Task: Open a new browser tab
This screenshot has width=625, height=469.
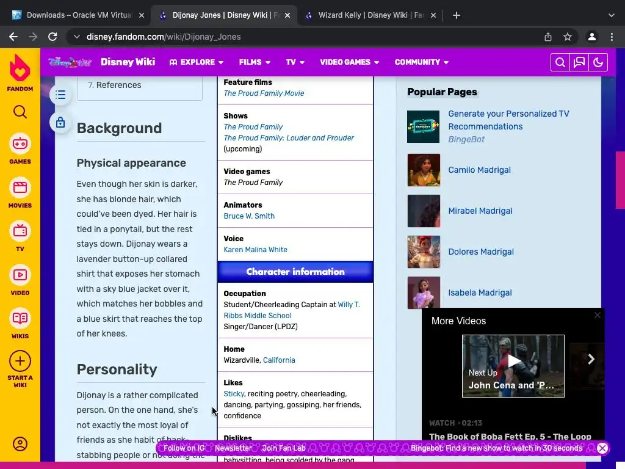Action: 457,15
